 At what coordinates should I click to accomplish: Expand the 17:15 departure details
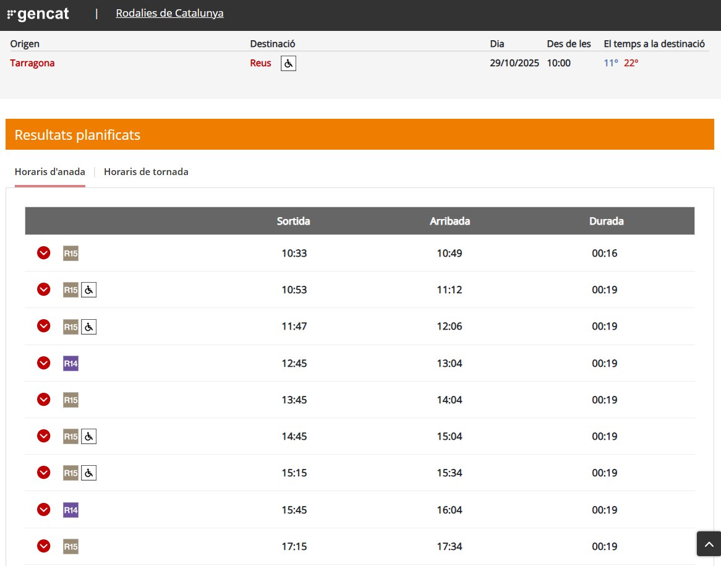[44, 546]
